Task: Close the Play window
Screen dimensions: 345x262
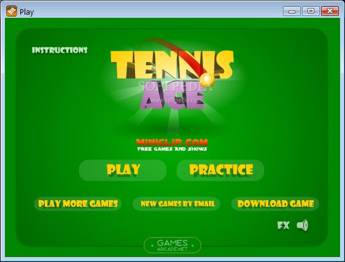Action: point(330,11)
